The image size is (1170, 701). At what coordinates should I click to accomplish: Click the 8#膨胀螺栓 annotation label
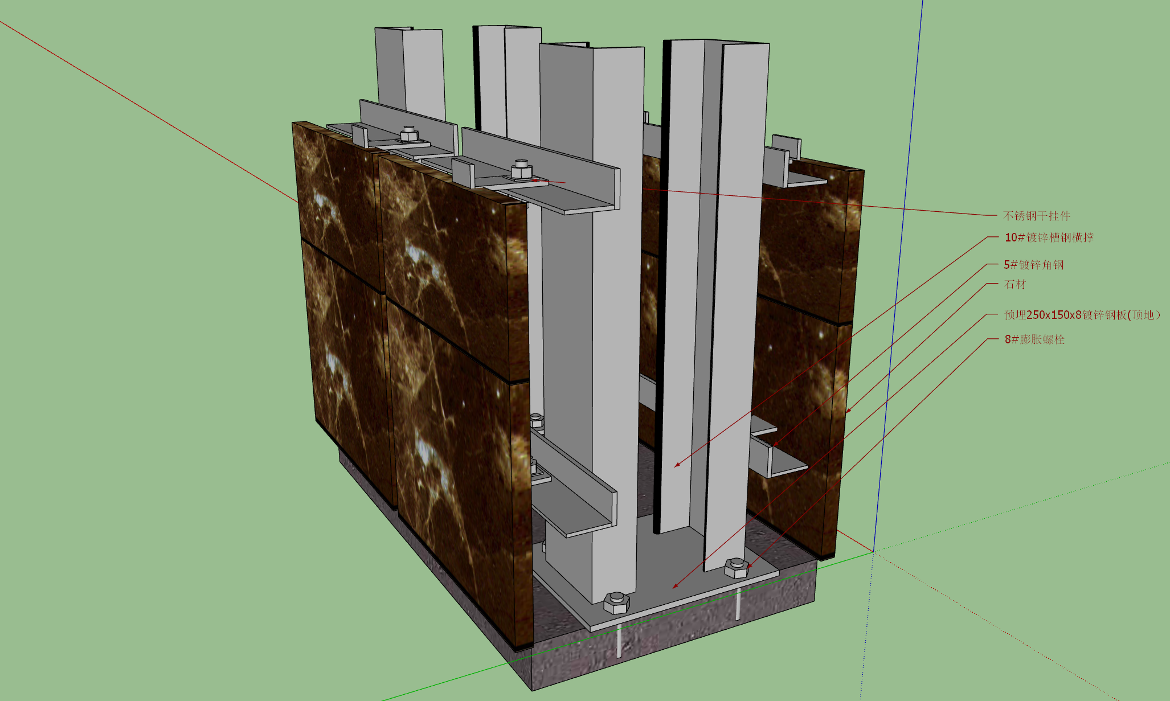(1034, 339)
